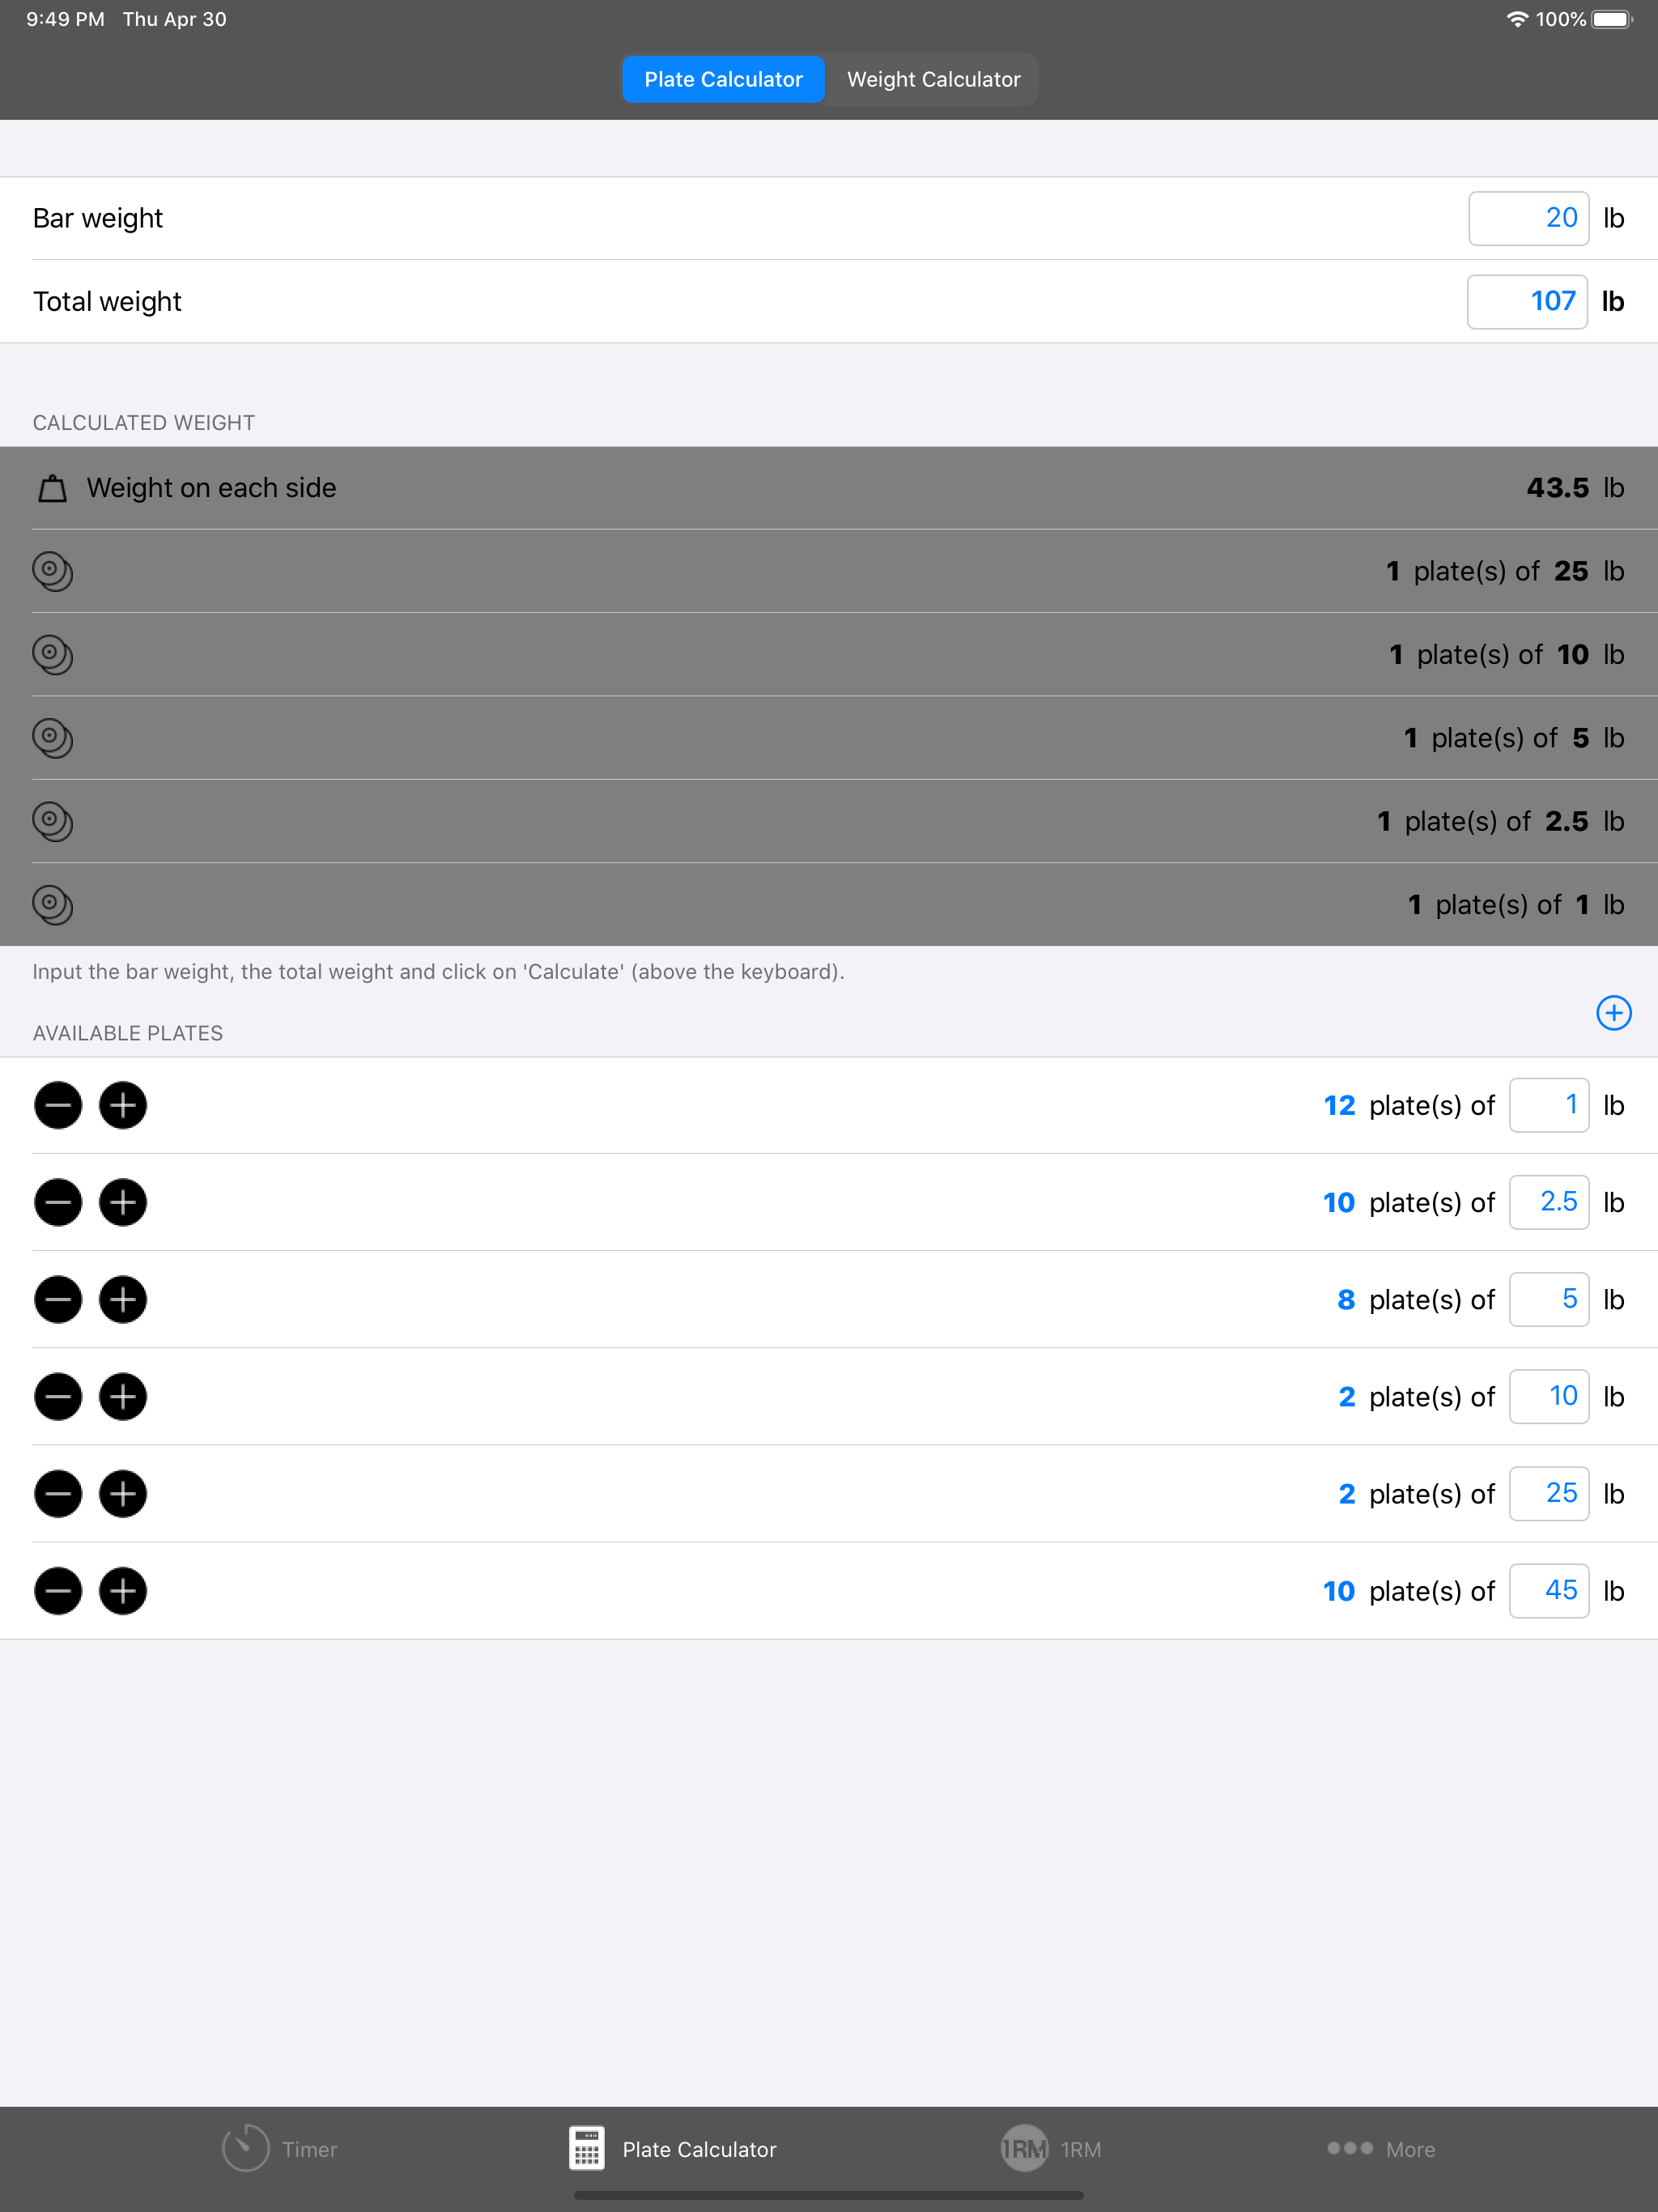Increase the count of 45 lb plates

pyautogui.click(x=122, y=1590)
